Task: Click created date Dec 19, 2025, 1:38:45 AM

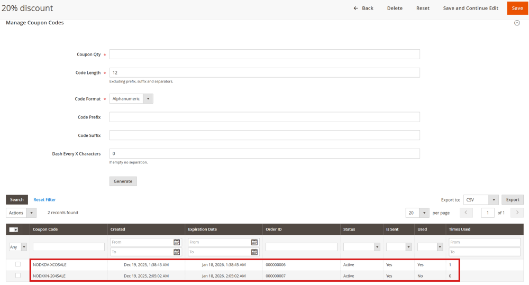Action: [146, 265]
